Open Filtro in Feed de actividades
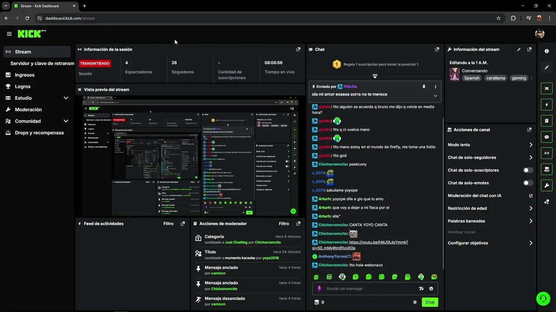 [169, 224]
